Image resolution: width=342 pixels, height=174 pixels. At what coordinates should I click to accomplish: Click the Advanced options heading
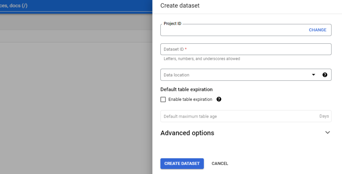(187, 133)
